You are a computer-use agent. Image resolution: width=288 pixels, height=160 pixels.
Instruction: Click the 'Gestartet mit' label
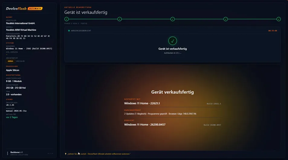coord(132,99)
